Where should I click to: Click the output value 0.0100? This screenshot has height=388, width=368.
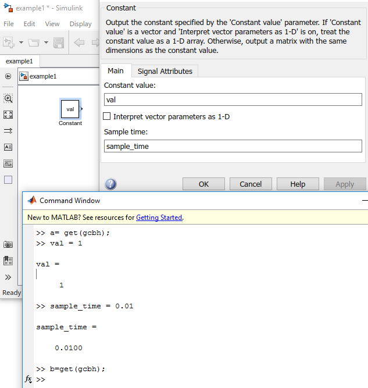coord(69,348)
